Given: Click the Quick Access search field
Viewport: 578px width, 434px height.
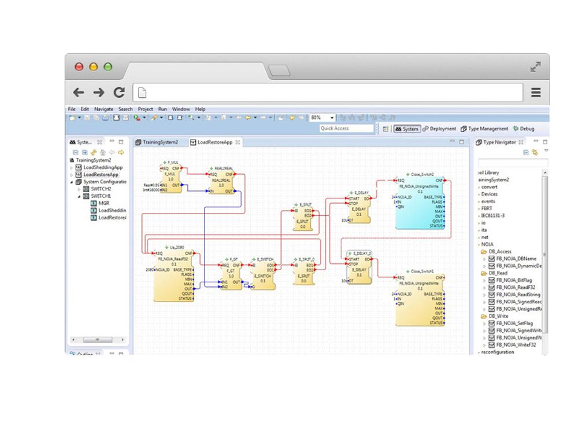Looking at the screenshot, I should tap(346, 128).
